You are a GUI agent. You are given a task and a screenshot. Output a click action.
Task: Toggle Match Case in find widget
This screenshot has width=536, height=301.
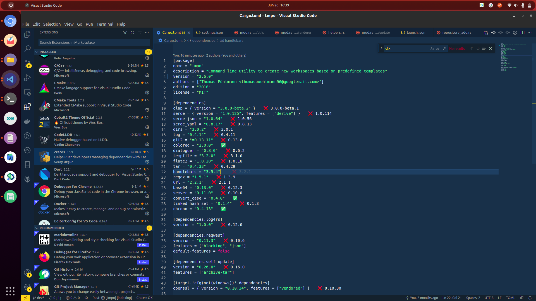click(x=432, y=48)
